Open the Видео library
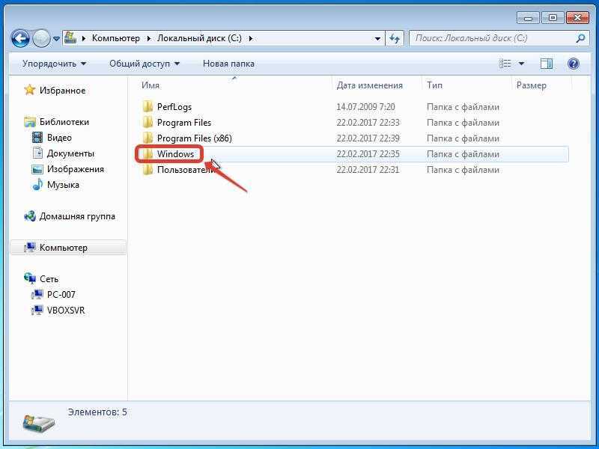This screenshot has width=599, height=449. pyautogui.click(x=59, y=138)
